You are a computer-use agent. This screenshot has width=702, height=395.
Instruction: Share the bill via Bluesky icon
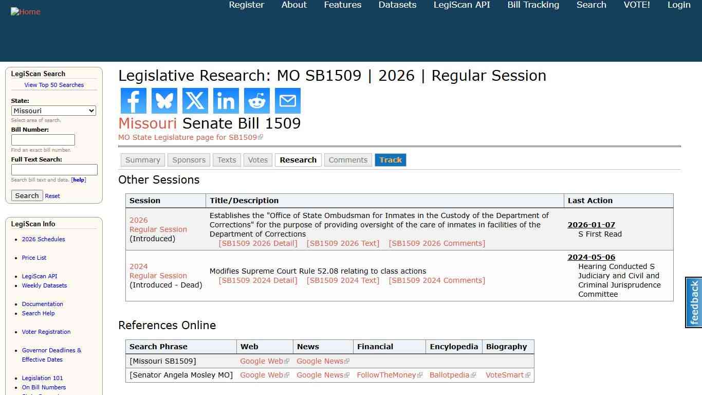164,101
